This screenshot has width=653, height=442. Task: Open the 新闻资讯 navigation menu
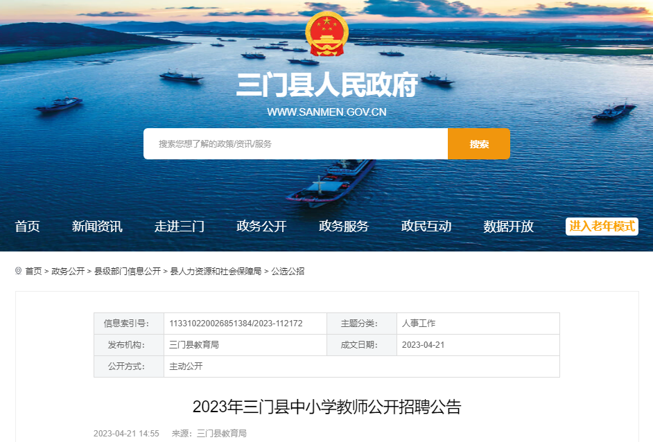pyautogui.click(x=97, y=227)
